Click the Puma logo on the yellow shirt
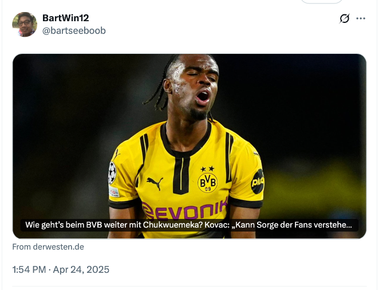The image size is (379, 290). (155, 183)
